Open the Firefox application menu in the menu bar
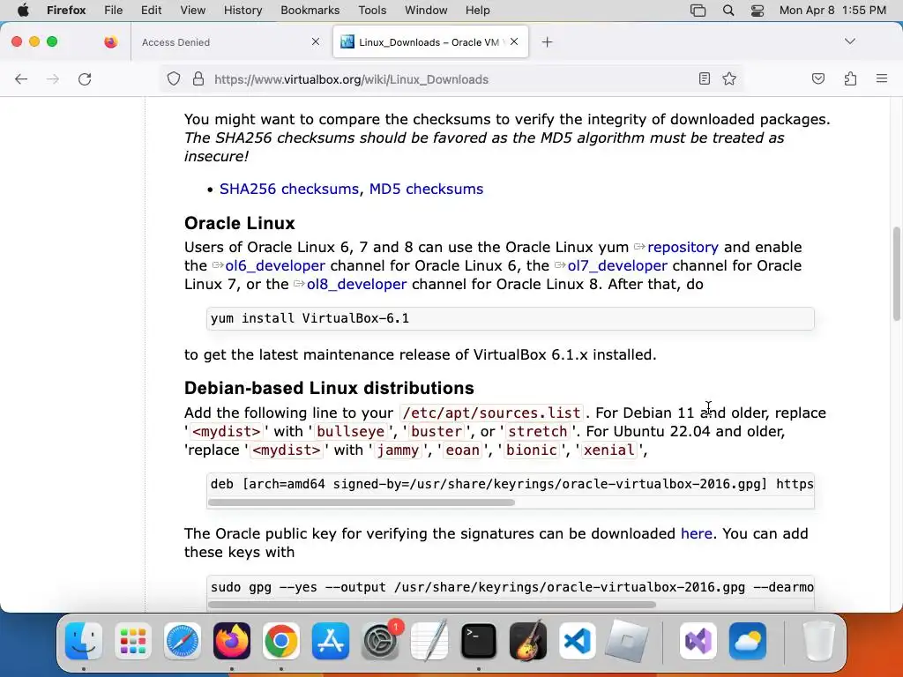The image size is (903, 677). pyautogui.click(x=66, y=11)
